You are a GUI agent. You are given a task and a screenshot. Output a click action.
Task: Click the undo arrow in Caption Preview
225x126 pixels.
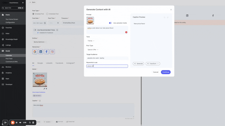tap(165, 17)
